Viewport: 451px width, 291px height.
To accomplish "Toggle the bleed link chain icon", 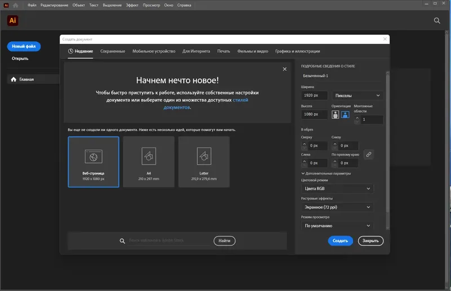I will (x=369, y=154).
